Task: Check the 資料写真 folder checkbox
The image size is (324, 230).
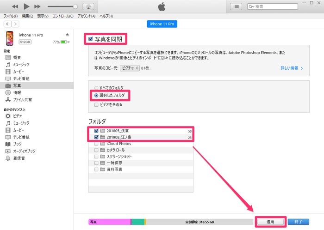Action: point(96,169)
